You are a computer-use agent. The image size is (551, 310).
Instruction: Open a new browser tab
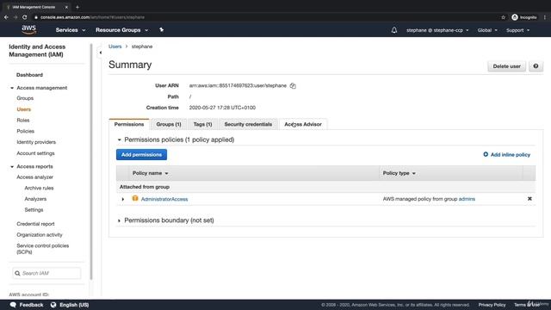pyautogui.click(x=77, y=7)
